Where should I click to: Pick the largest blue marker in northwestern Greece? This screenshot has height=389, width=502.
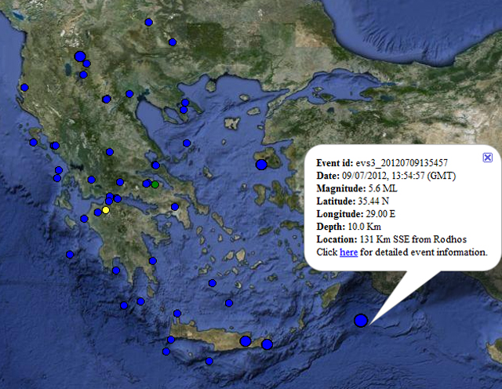click(79, 56)
